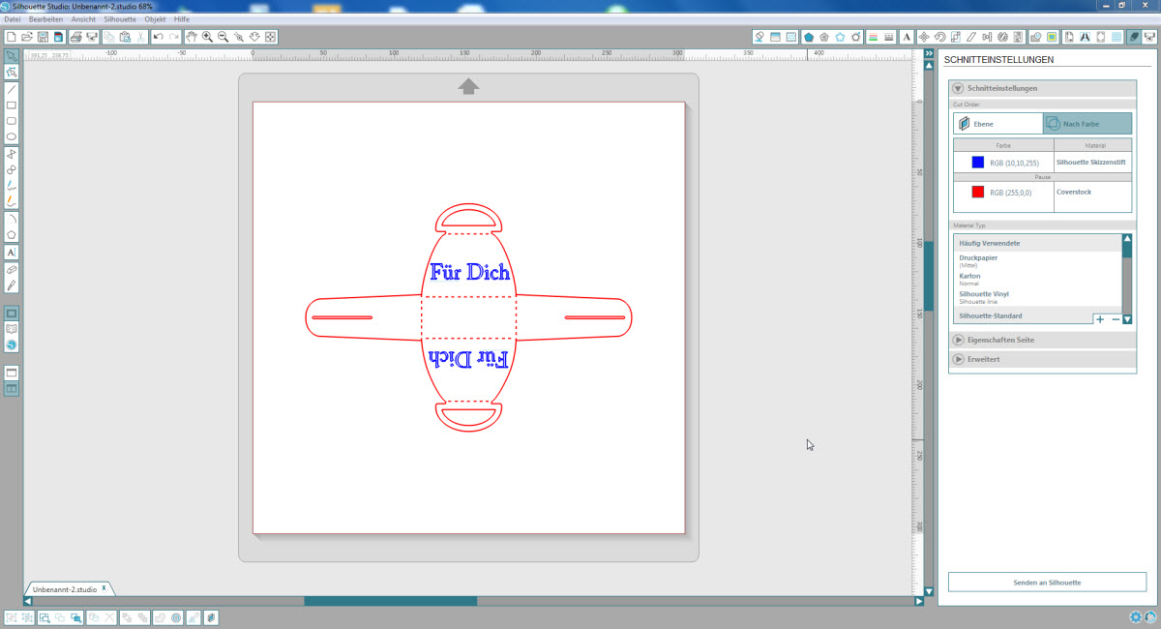Expand the Eigenschaften Seite section
This screenshot has height=629, width=1161.
click(x=959, y=340)
